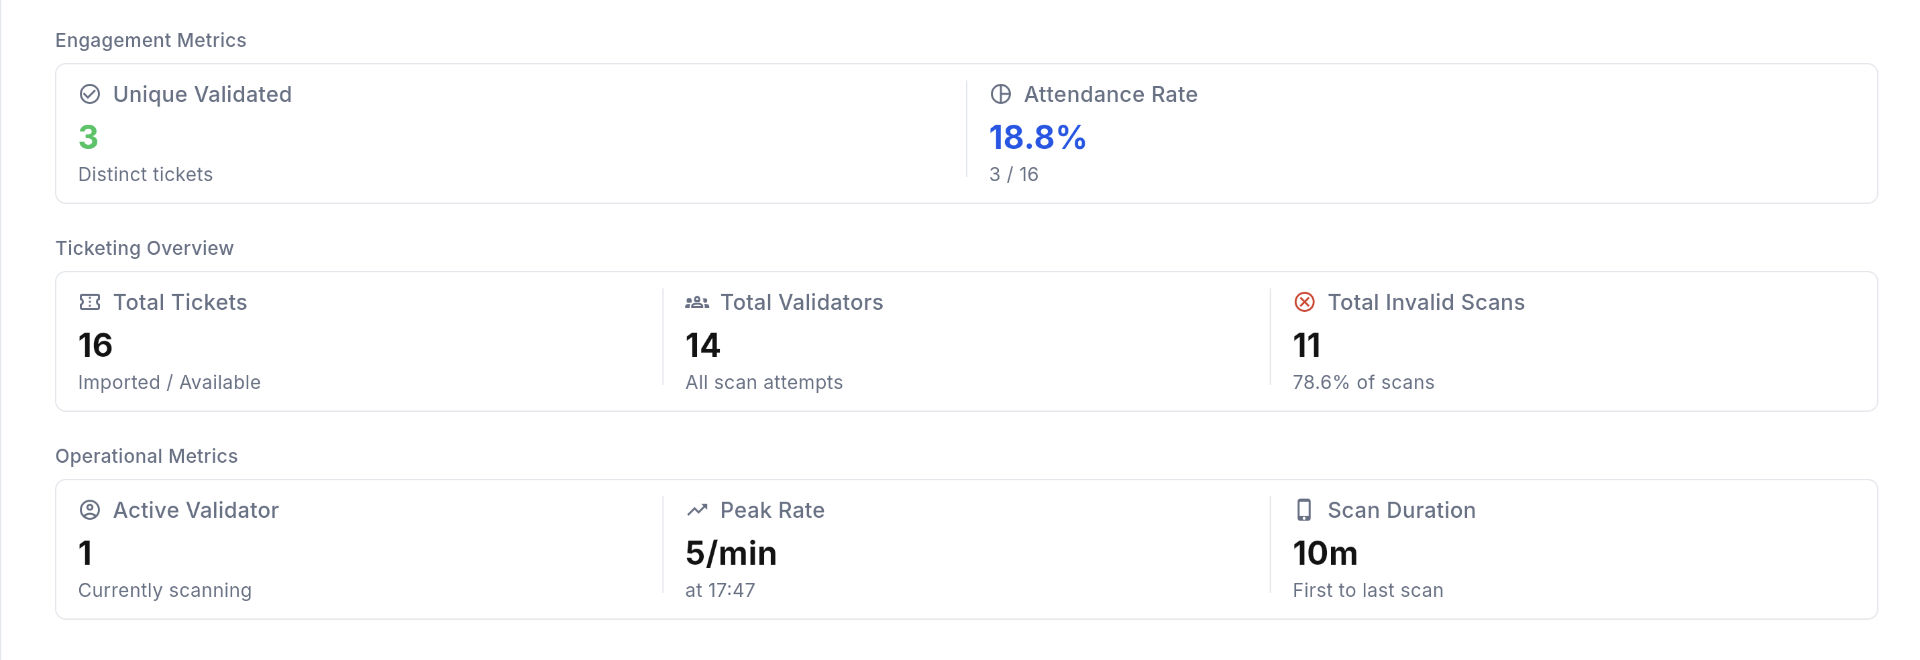Click the Total Tickets ticket icon
The height and width of the screenshot is (660, 1920).
(89, 302)
